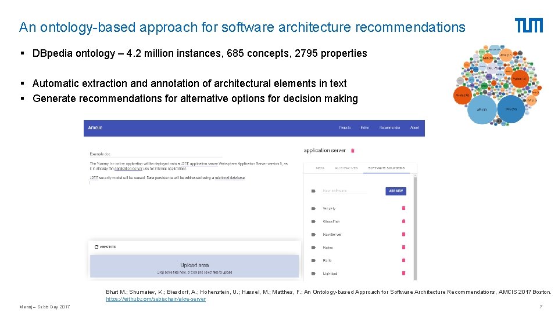Click the Bhat M. citation text

pos(328,292)
